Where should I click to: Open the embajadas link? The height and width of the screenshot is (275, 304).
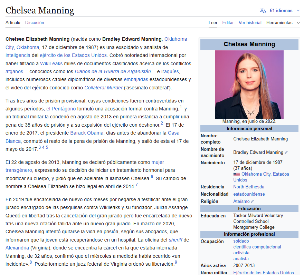point(136,80)
